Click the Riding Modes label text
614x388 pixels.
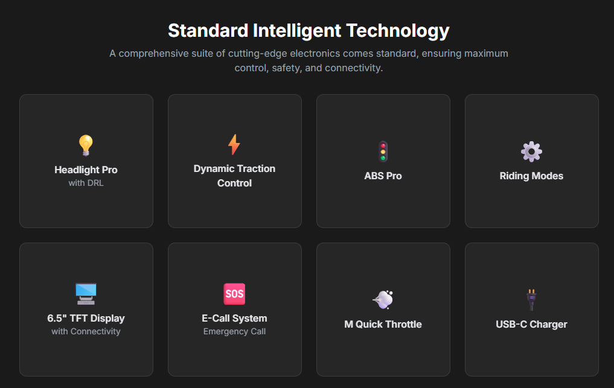coord(531,176)
